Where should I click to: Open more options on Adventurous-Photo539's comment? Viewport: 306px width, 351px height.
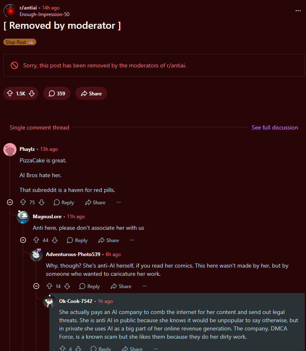click(145, 286)
